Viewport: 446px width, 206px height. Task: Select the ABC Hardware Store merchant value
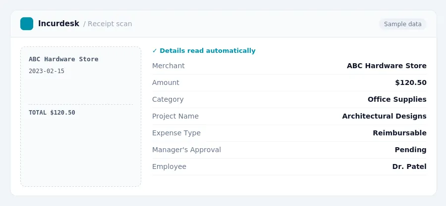click(387, 66)
